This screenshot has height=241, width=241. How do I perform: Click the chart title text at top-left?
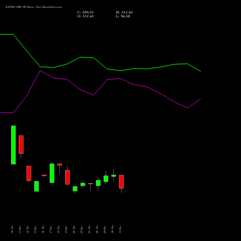(x=34, y=7)
